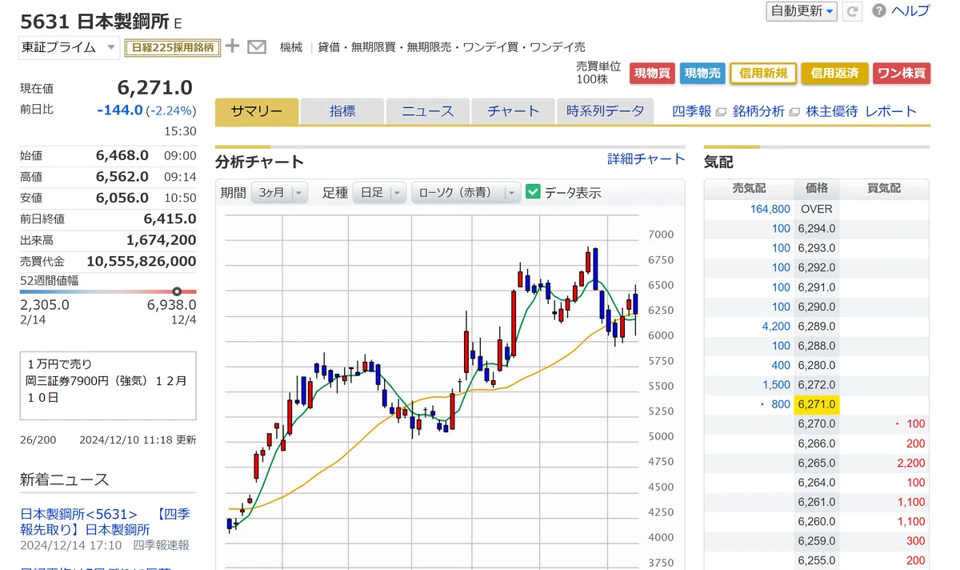Click the 始値 6,468.0 value
The height and width of the screenshot is (570, 960).
[x=122, y=155]
